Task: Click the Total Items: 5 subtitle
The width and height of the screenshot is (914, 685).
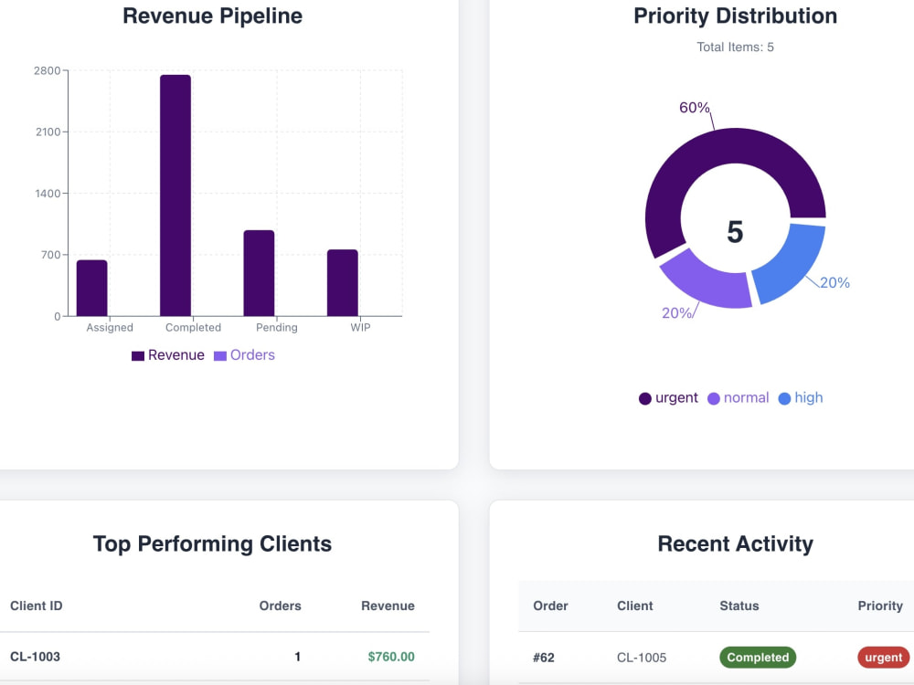Action: [x=735, y=47]
